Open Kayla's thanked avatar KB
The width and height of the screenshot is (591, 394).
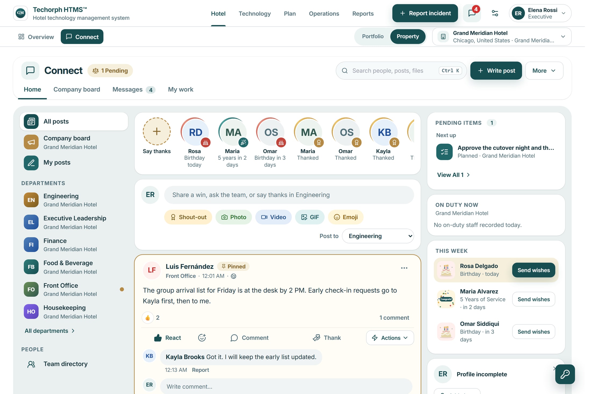384,132
